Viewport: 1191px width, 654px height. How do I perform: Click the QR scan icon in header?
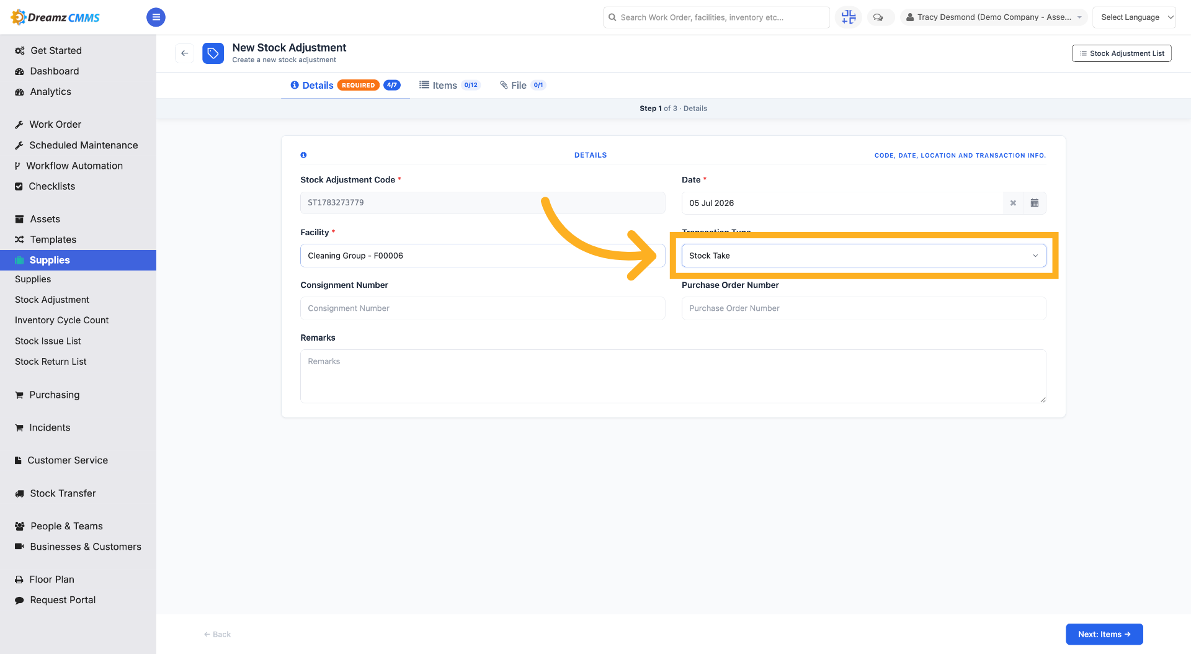pyautogui.click(x=849, y=17)
